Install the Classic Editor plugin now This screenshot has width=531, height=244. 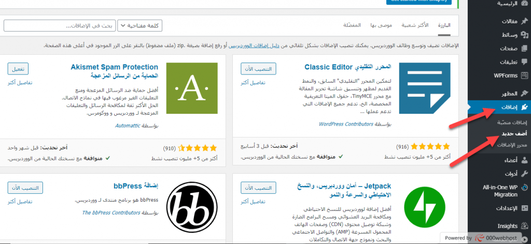coord(258,69)
